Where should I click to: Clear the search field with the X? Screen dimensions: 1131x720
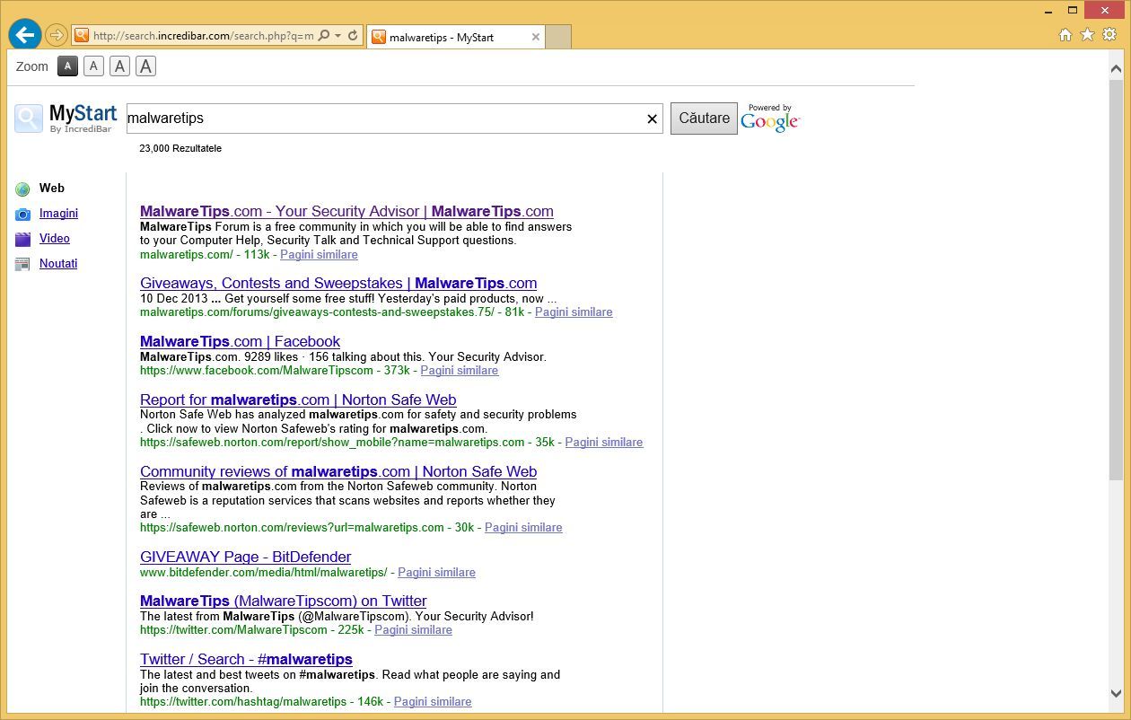pyautogui.click(x=653, y=119)
